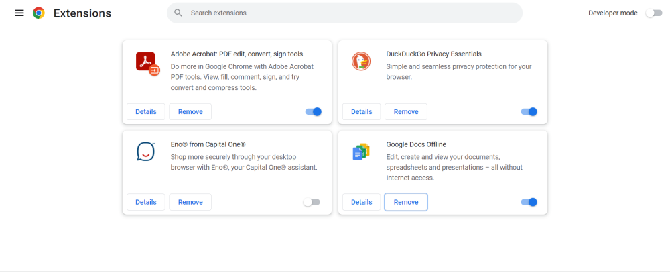670x273 pixels.
Task: Remove Eno from Capital One
Action: click(190, 202)
